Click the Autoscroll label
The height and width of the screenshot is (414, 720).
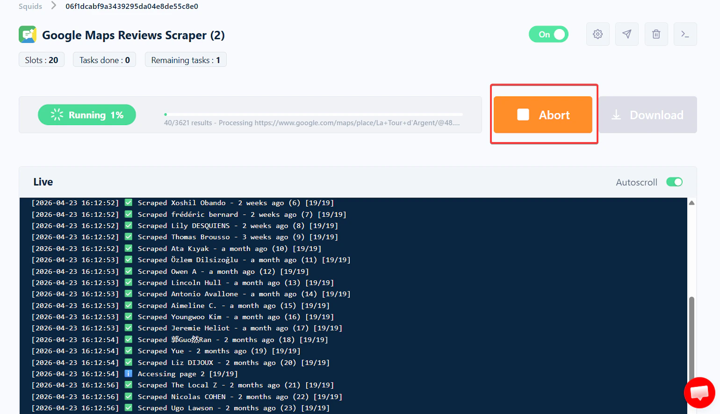tap(636, 182)
